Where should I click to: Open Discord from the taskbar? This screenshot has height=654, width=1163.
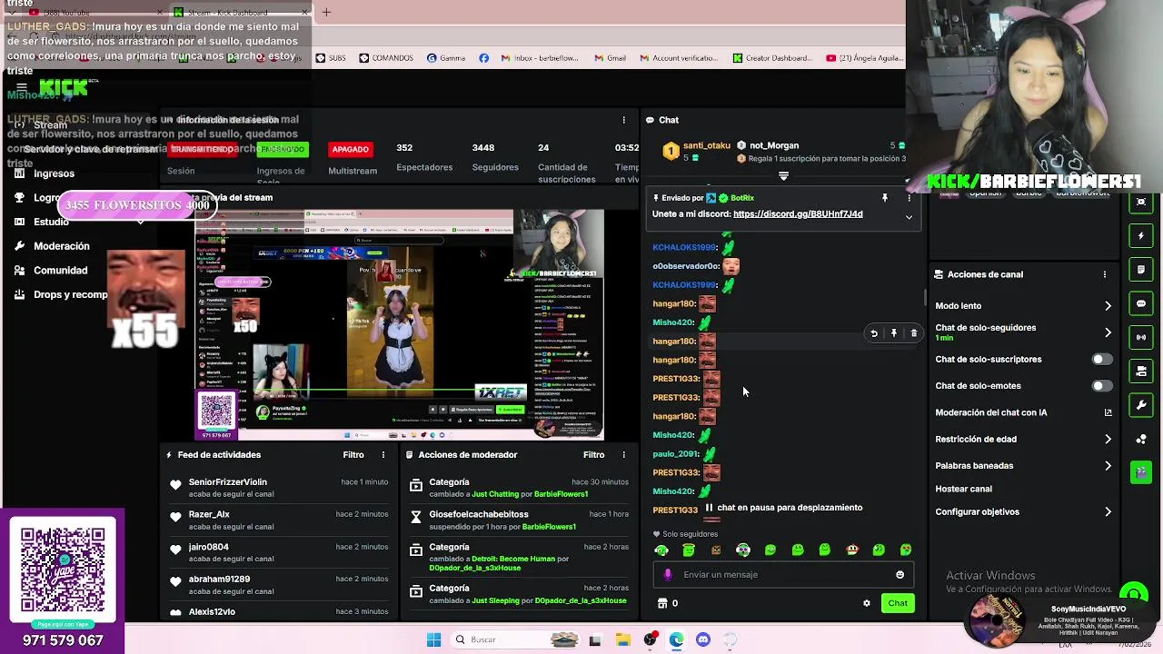(x=703, y=640)
